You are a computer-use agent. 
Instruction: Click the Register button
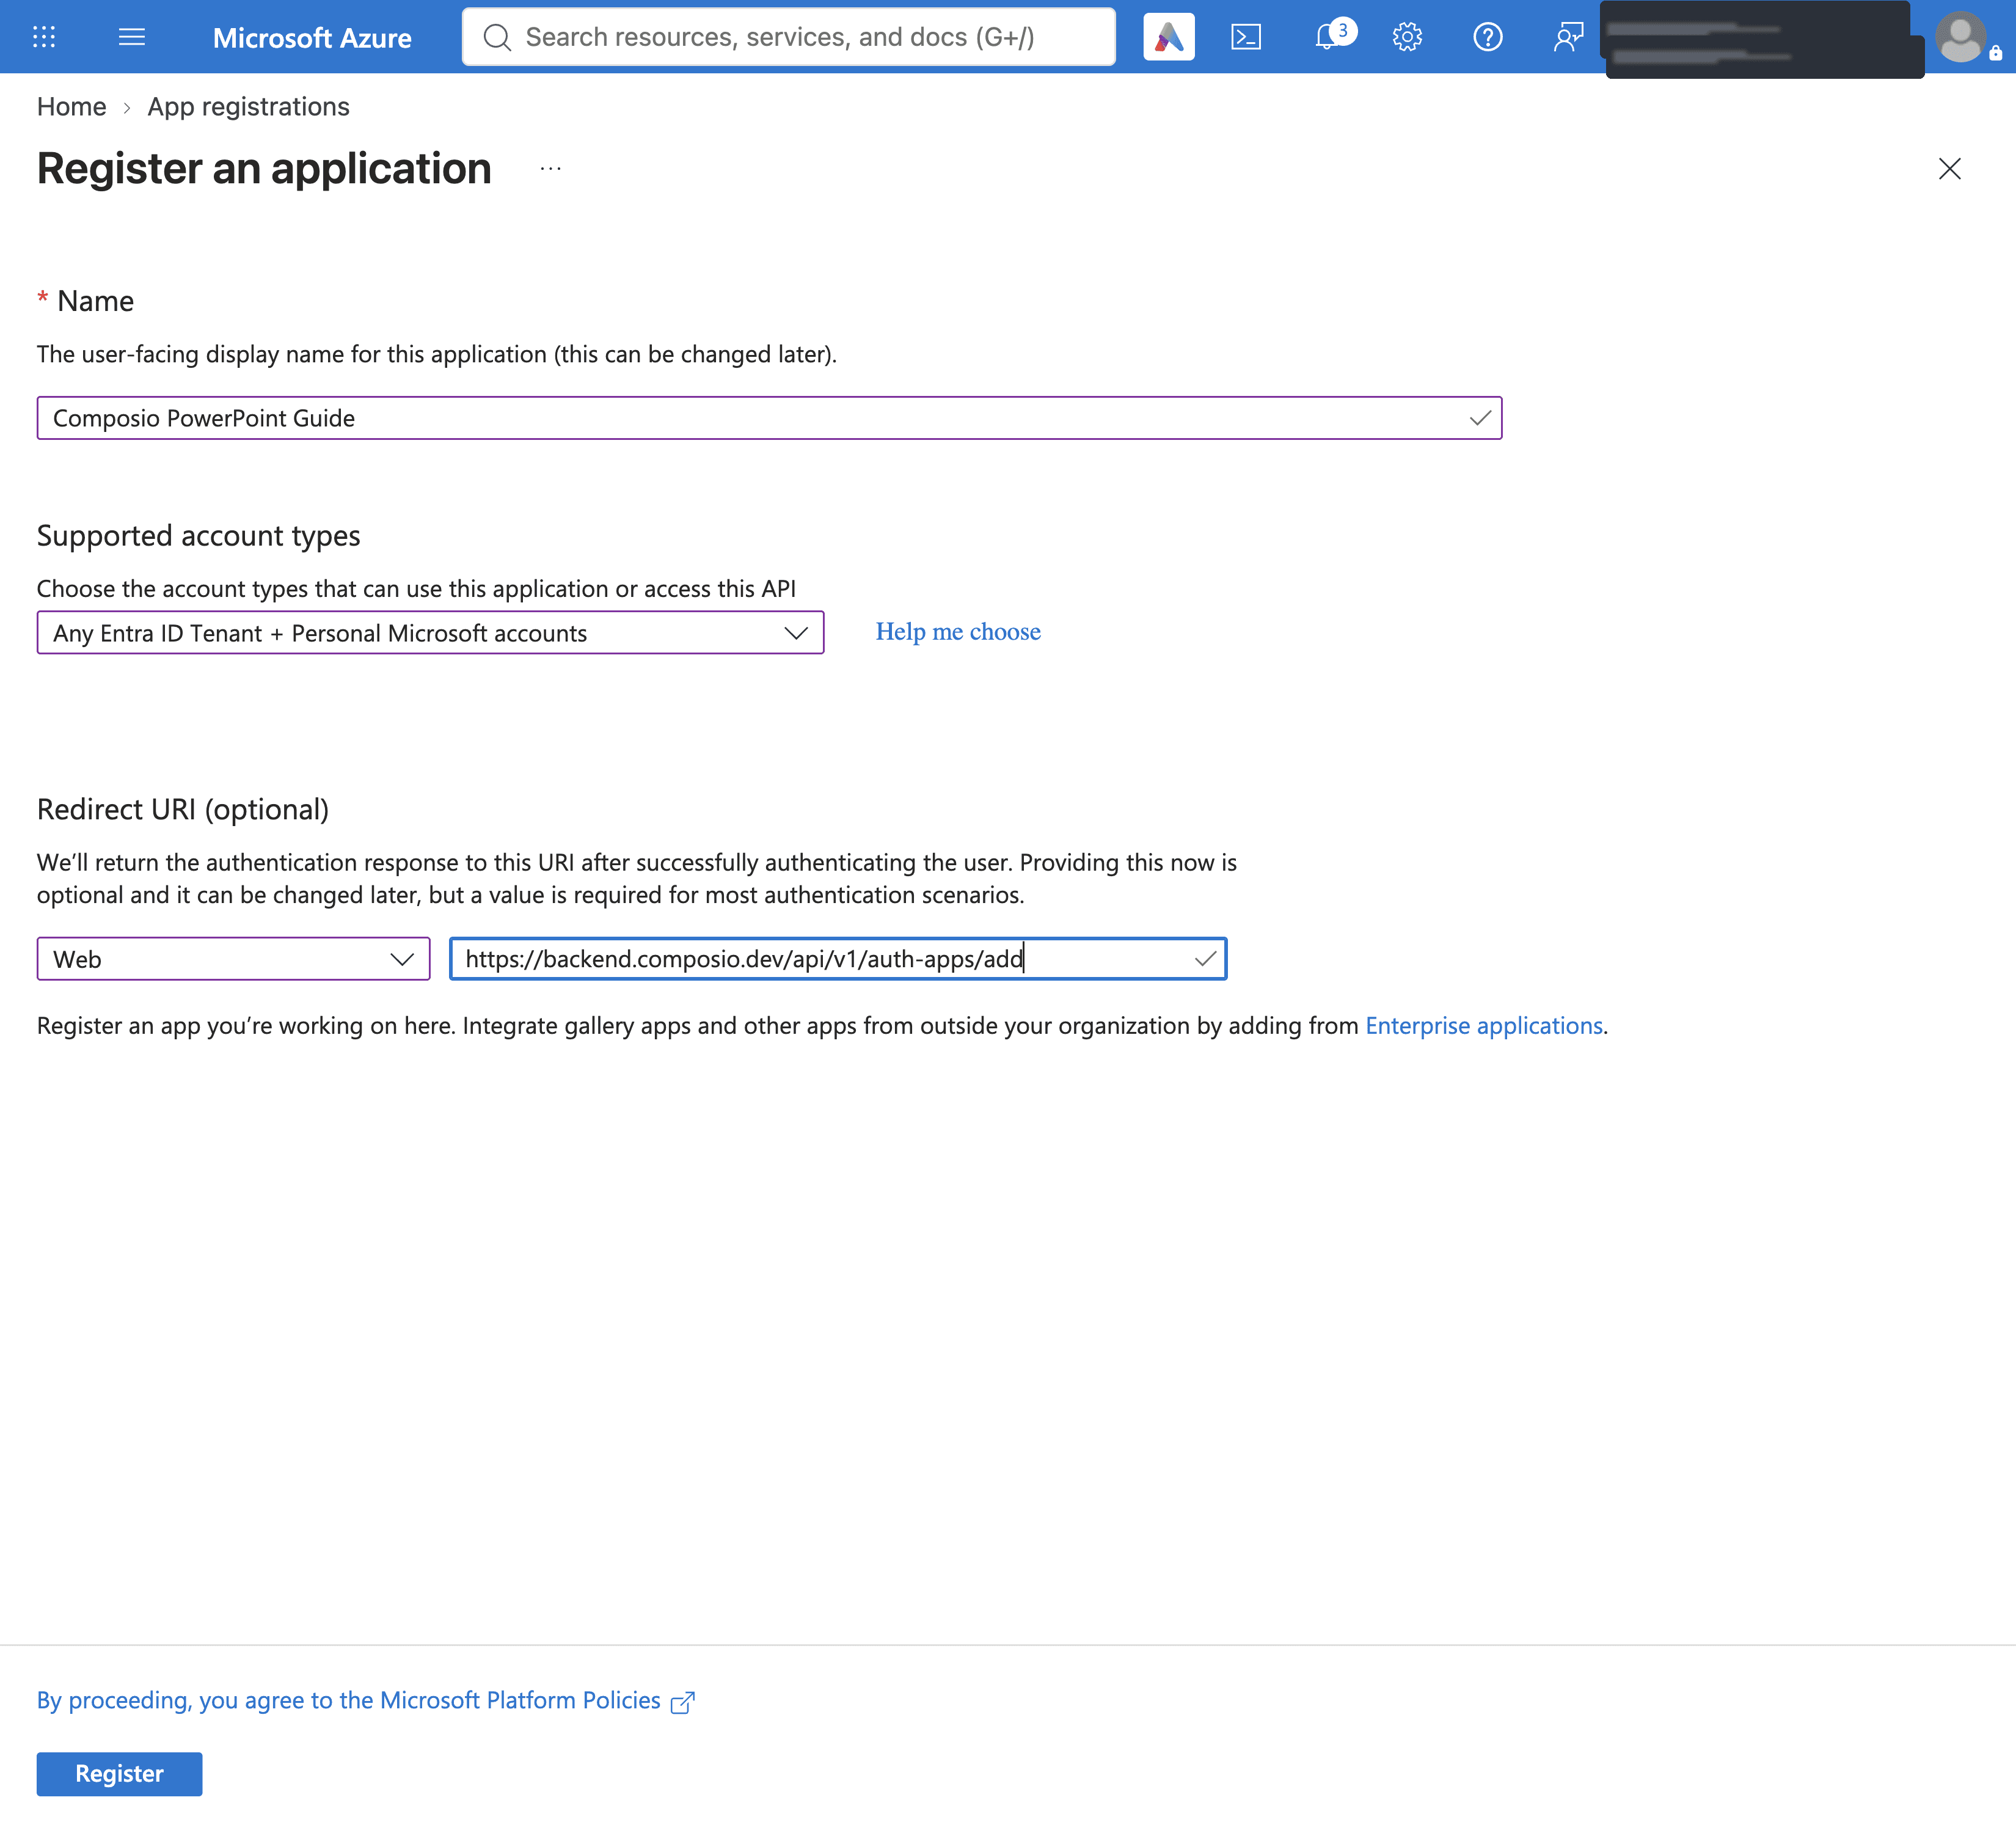[x=119, y=1773]
